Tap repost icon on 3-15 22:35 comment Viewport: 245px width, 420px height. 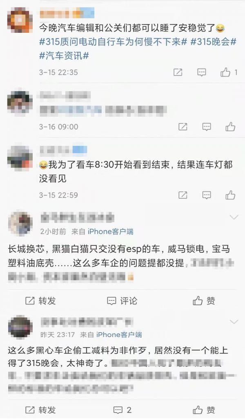(x=178, y=72)
